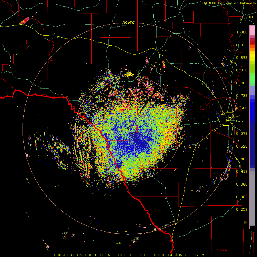257x257 pixels.
Task: Select the 0.573 legend value
Action: tap(242, 134)
